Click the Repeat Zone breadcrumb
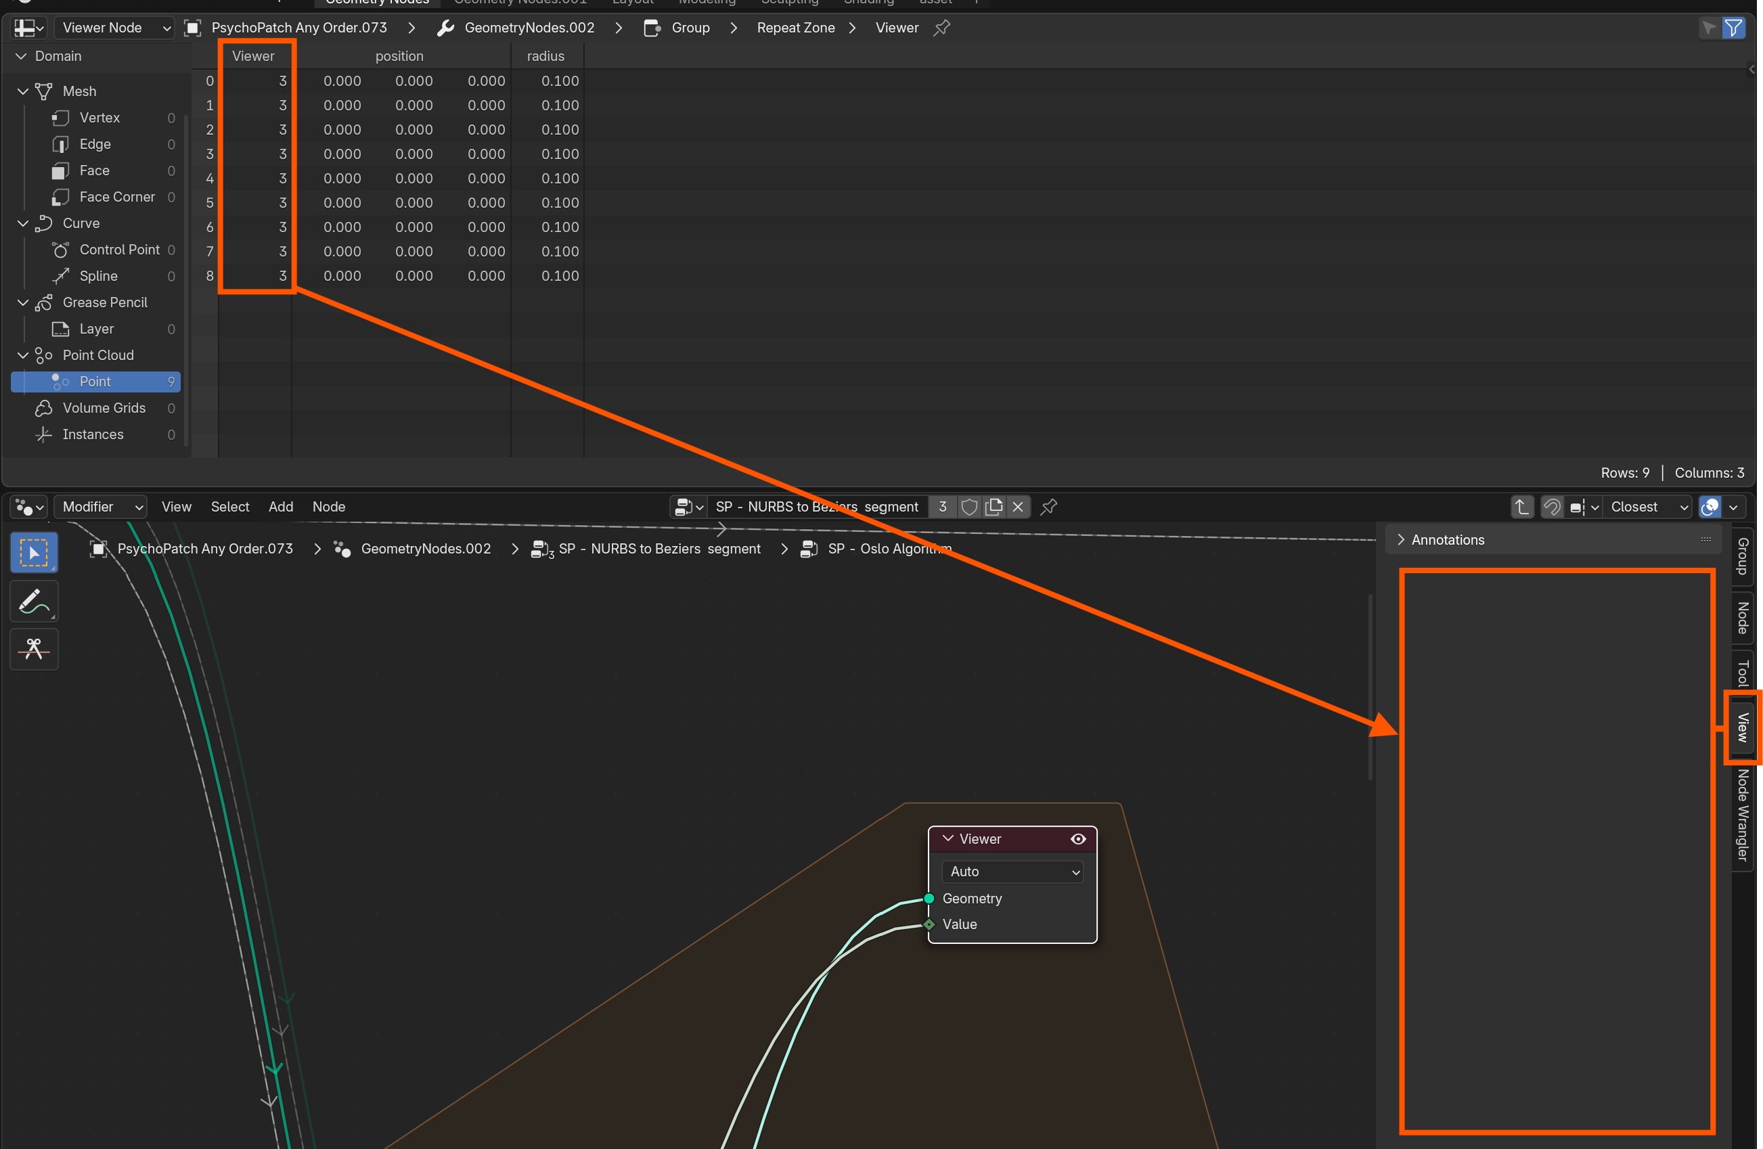The image size is (1763, 1149). 796,28
